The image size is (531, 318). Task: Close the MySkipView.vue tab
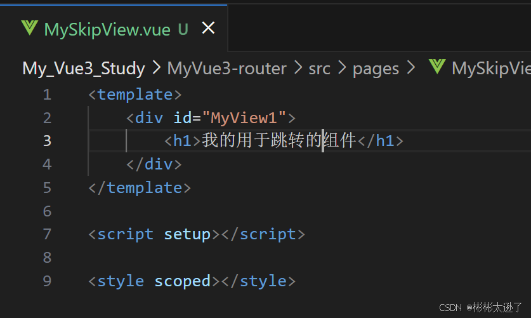click(x=208, y=28)
